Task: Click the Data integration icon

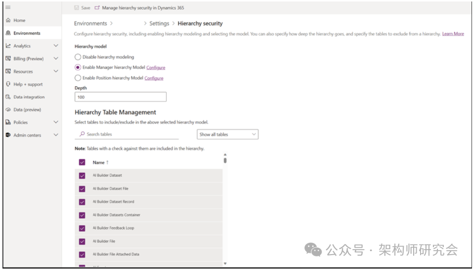Action: [8, 97]
